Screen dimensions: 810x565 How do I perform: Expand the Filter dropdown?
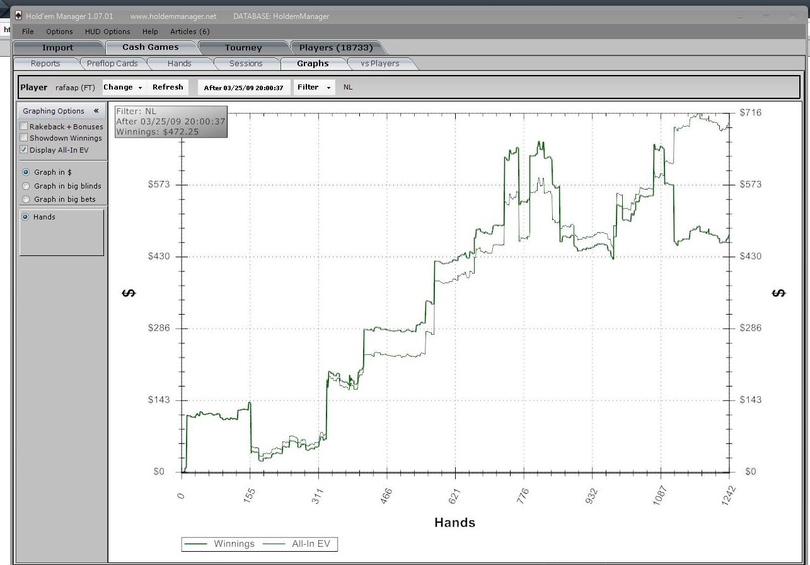click(315, 87)
